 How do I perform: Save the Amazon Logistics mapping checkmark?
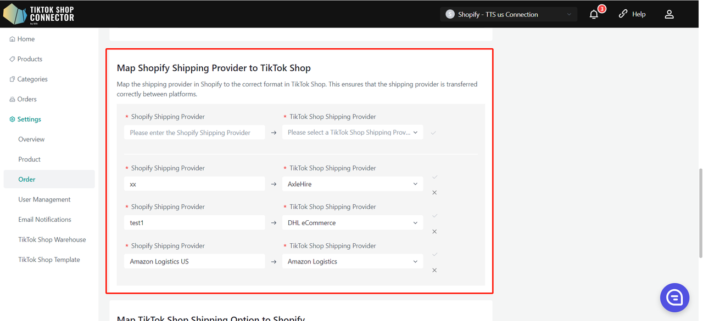[x=434, y=255]
